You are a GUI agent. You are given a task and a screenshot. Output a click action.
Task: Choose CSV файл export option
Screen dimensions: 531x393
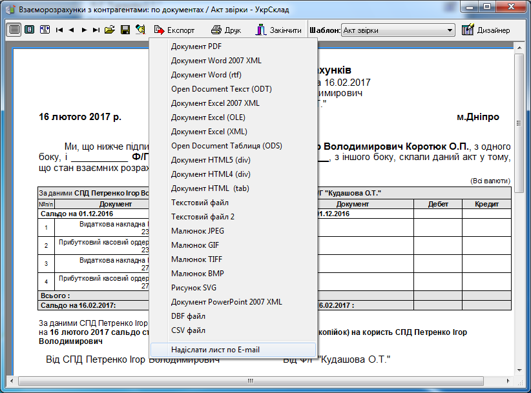click(188, 330)
